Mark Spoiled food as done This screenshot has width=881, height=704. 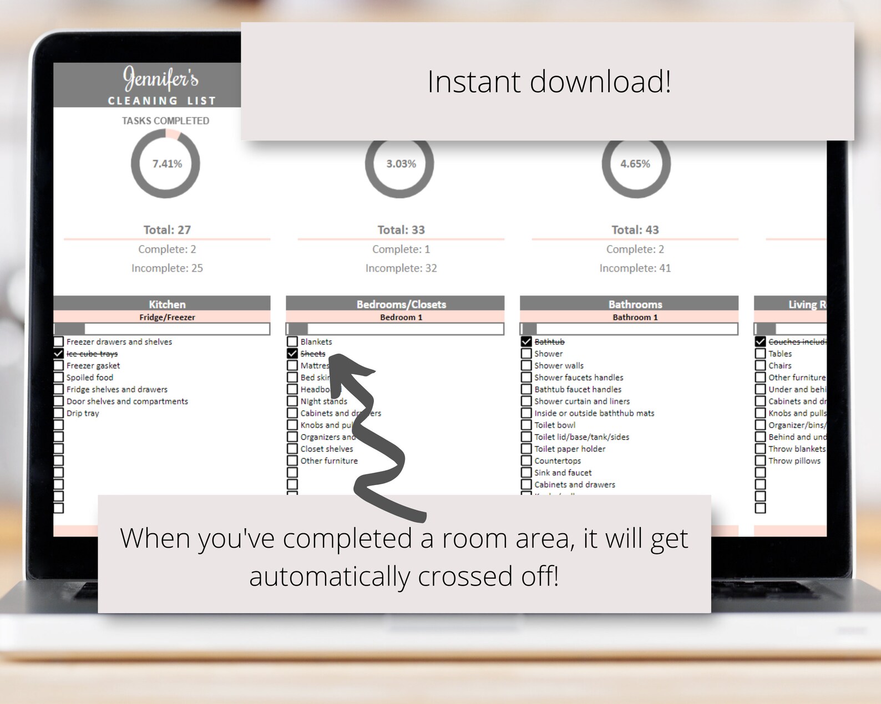(x=58, y=377)
